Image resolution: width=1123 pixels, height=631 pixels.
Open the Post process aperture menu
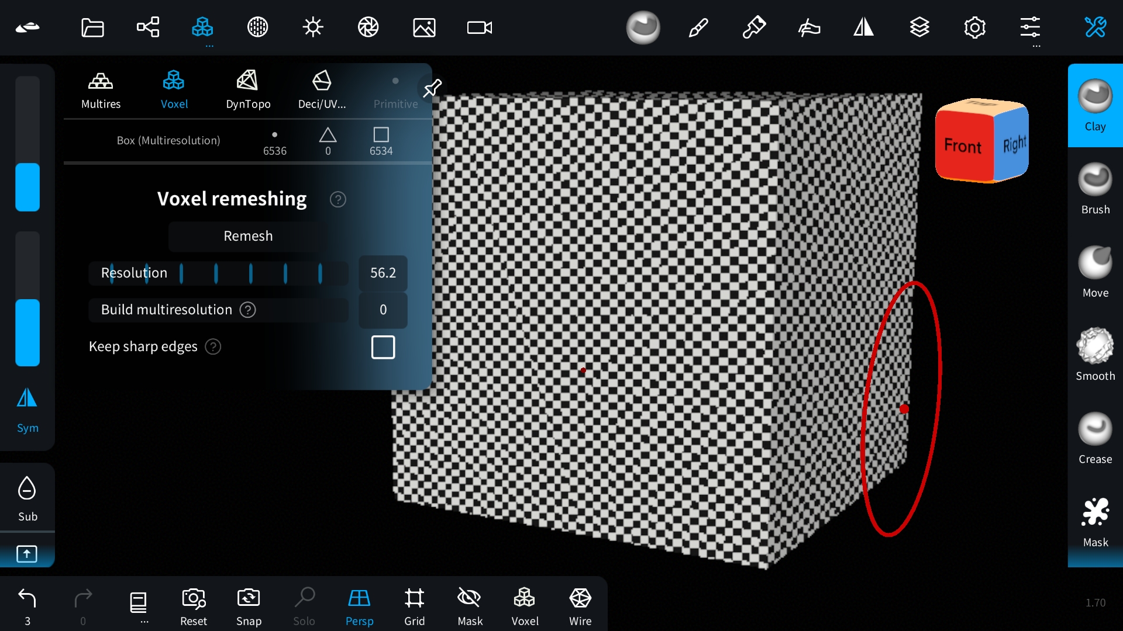[x=368, y=27]
